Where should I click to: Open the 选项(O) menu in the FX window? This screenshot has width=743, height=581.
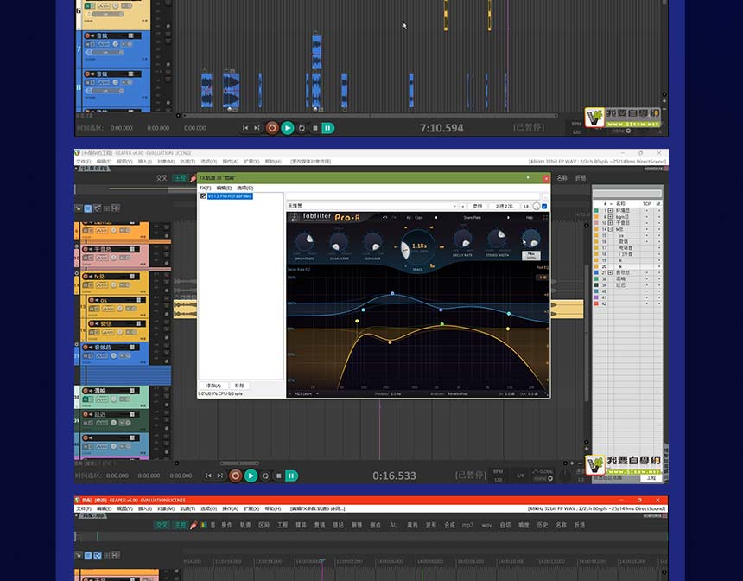(x=245, y=188)
